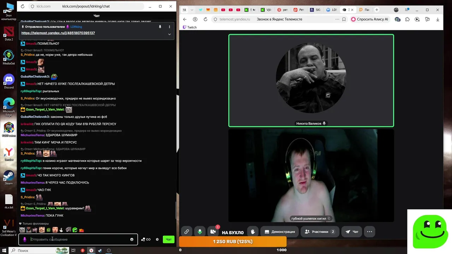Open the pinned telemost.yandex.ru link

click(58, 33)
